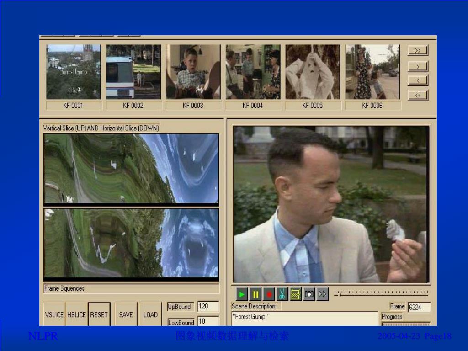Click the SAVE button

pyautogui.click(x=126, y=314)
